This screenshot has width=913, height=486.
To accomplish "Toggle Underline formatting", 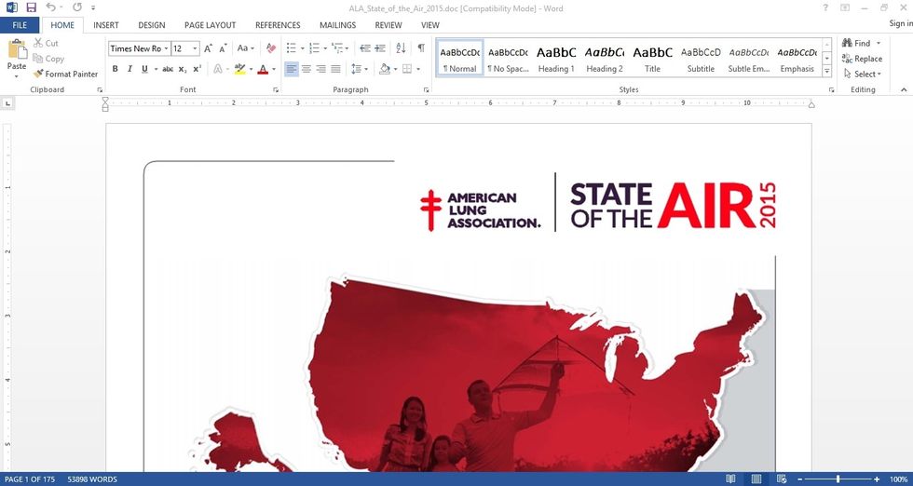I will (x=144, y=69).
